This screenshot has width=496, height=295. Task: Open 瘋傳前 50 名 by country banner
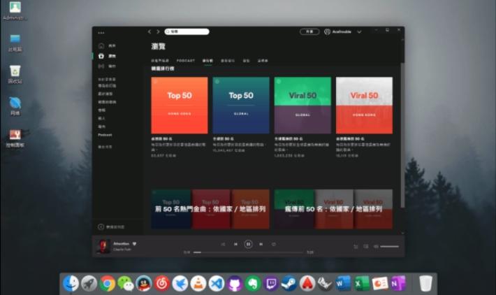[333, 209]
